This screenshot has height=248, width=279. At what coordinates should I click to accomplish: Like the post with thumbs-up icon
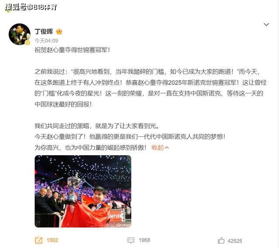pos(221,241)
